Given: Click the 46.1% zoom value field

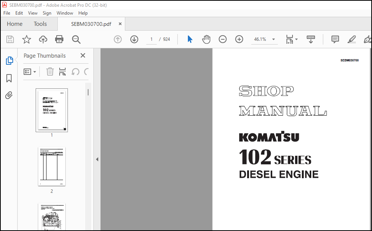Looking at the screenshot, I should click(260, 39).
